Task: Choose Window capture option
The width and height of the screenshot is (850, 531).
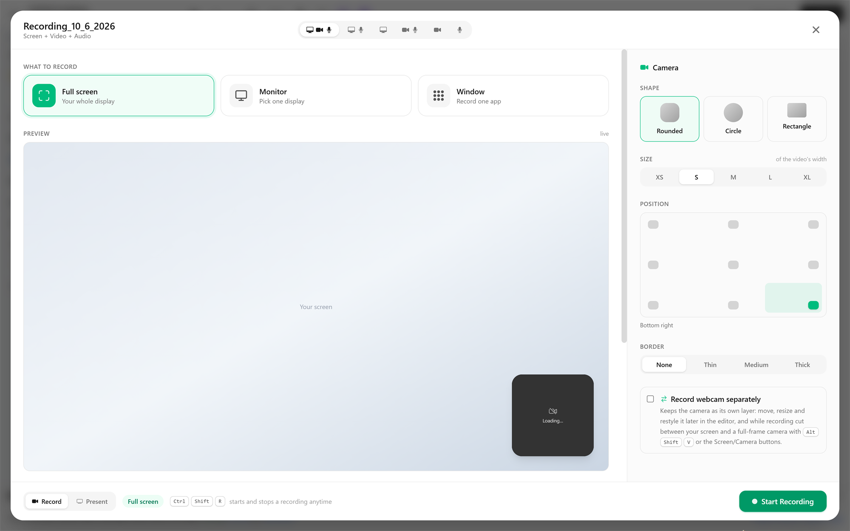Action: [513, 96]
